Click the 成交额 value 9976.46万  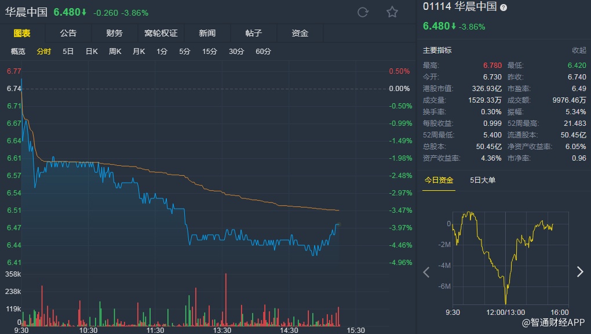569,100
